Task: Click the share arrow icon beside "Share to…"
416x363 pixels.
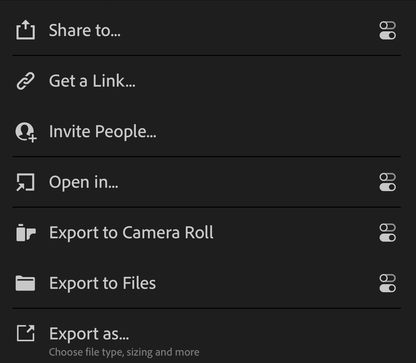Action: [x=25, y=30]
